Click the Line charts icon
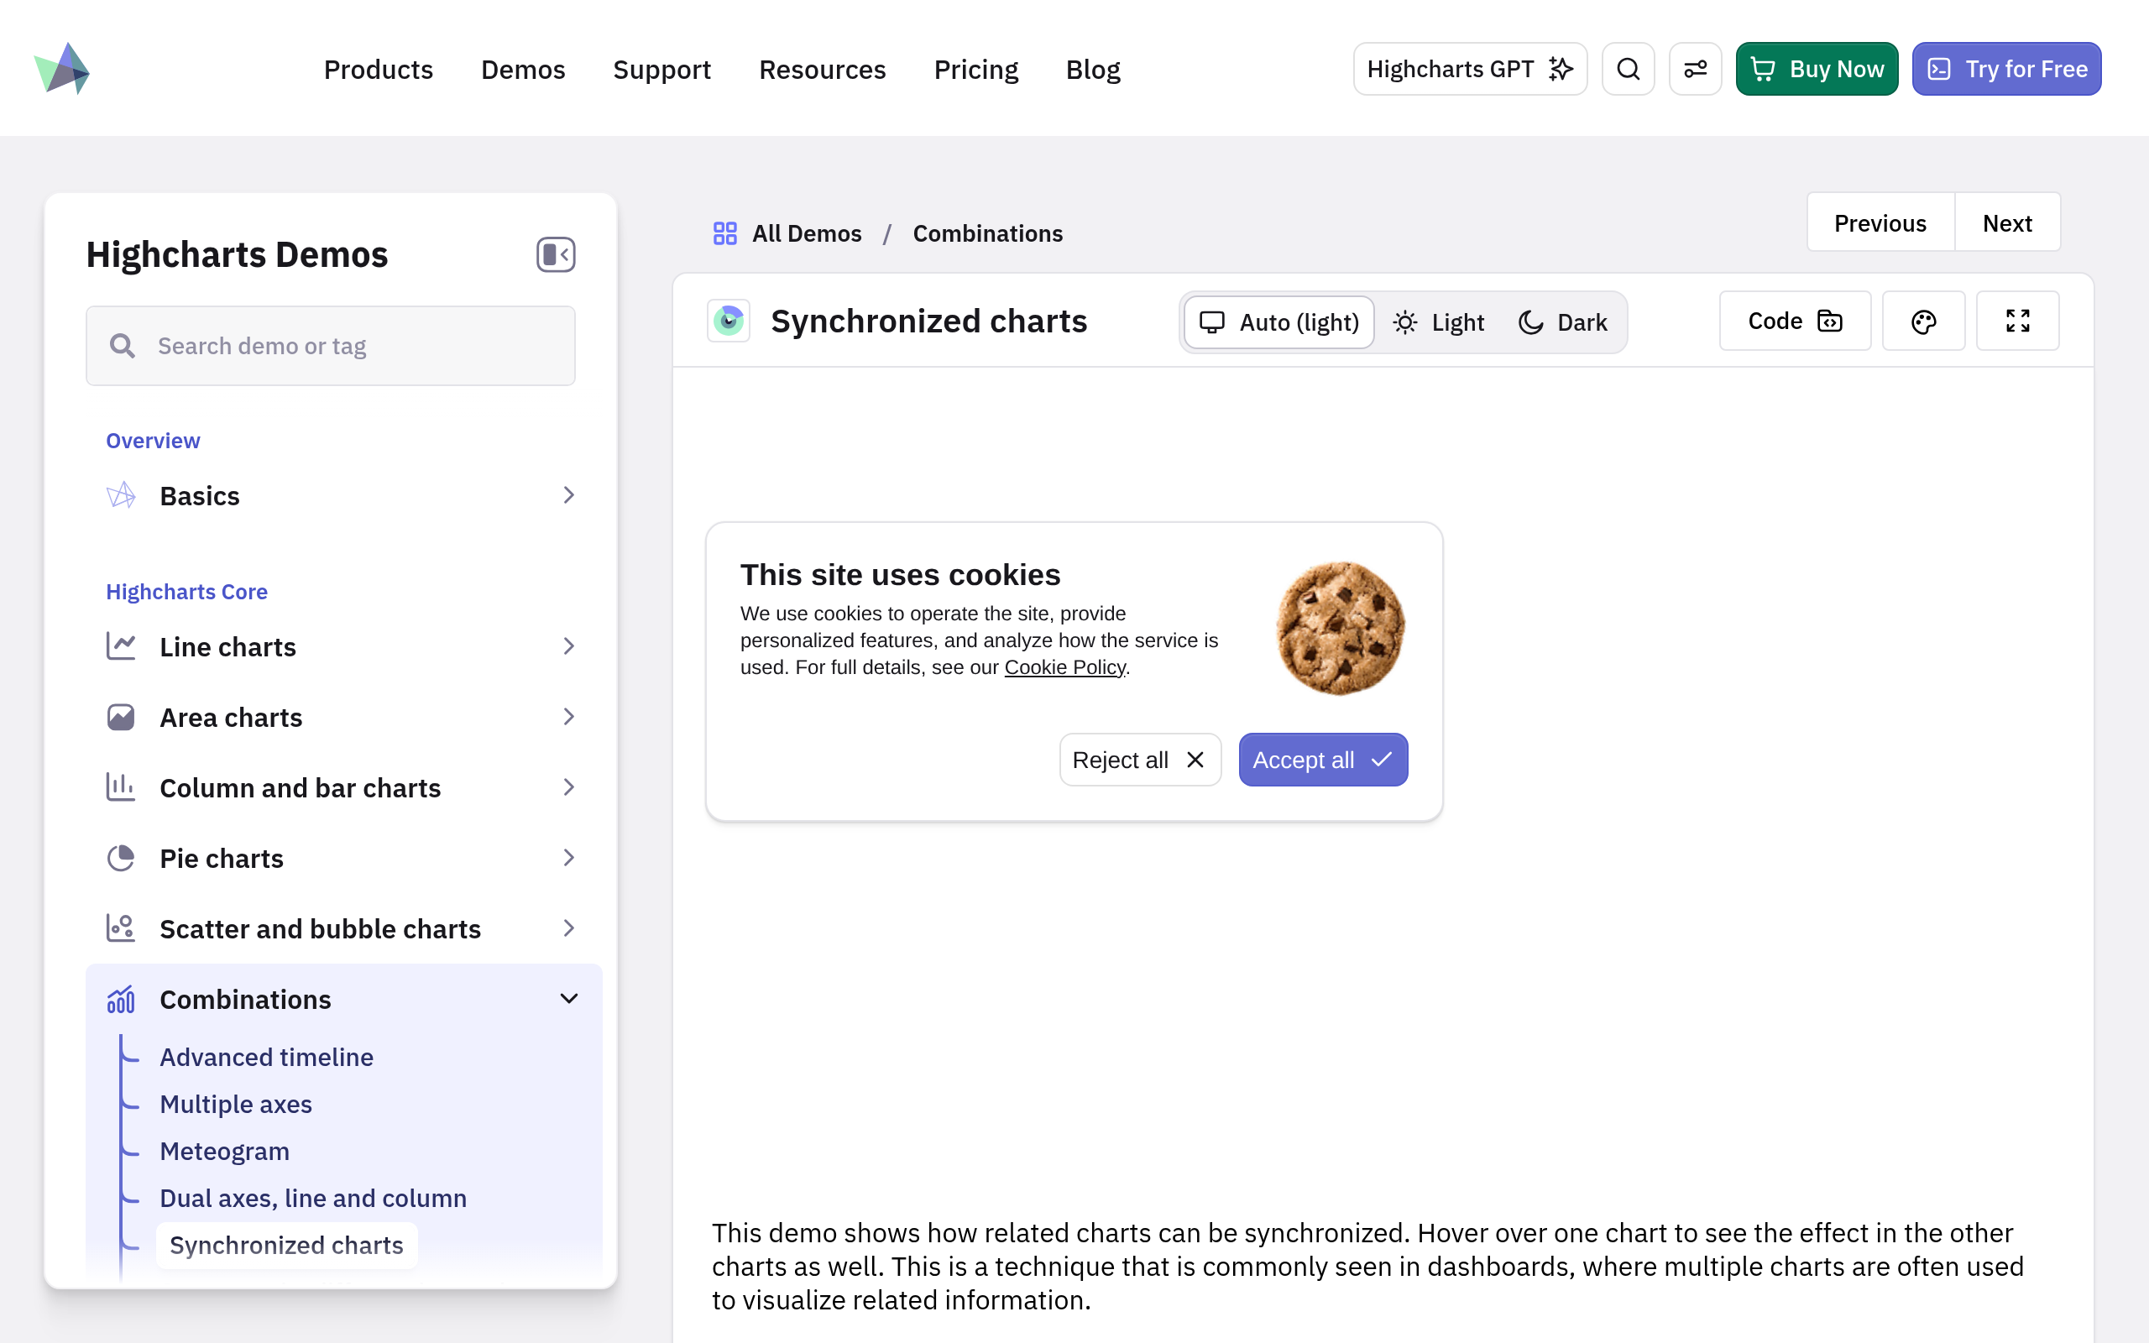This screenshot has width=2149, height=1343. point(121,646)
